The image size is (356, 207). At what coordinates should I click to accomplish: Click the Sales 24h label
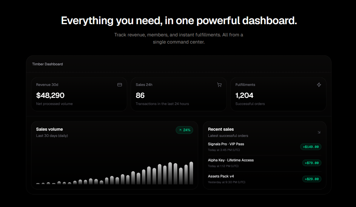pos(144,85)
